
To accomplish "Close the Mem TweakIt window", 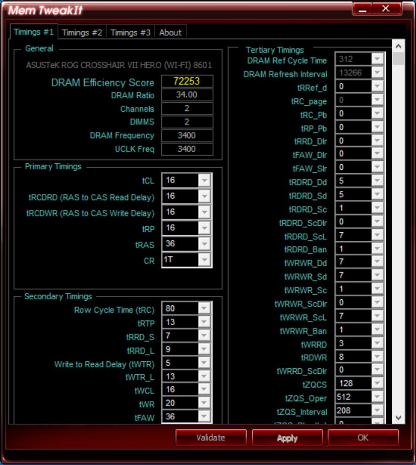I will (386, 9).
